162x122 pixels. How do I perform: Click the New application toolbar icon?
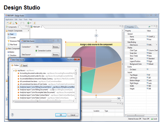pos(8,23)
